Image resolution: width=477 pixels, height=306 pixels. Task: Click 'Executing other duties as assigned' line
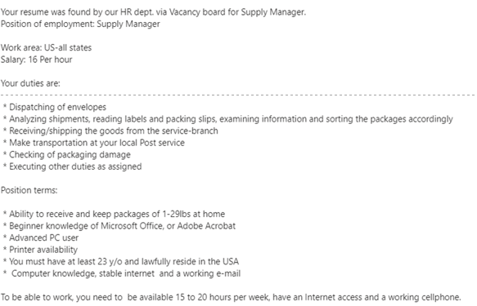(x=72, y=166)
